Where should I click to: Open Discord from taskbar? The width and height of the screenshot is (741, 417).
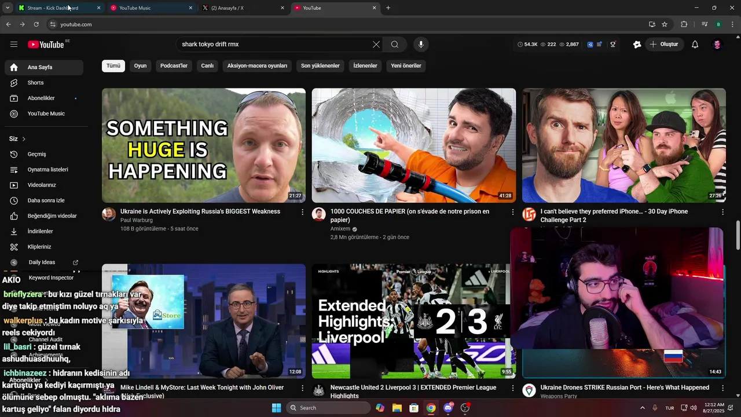pos(448,408)
